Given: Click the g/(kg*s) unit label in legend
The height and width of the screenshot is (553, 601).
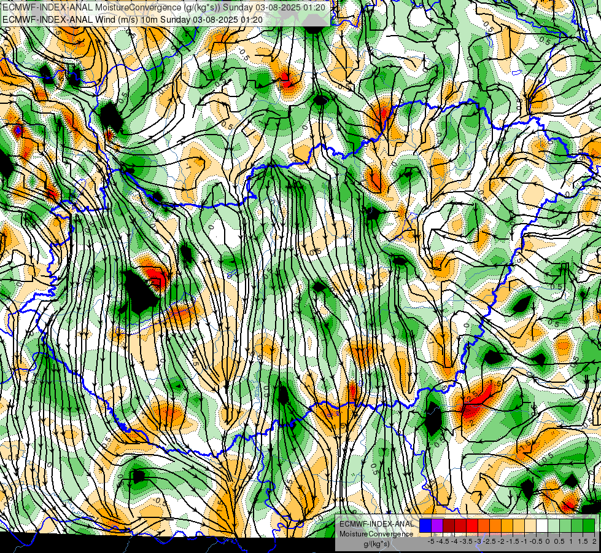Looking at the screenshot, I should click(x=377, y=544).
